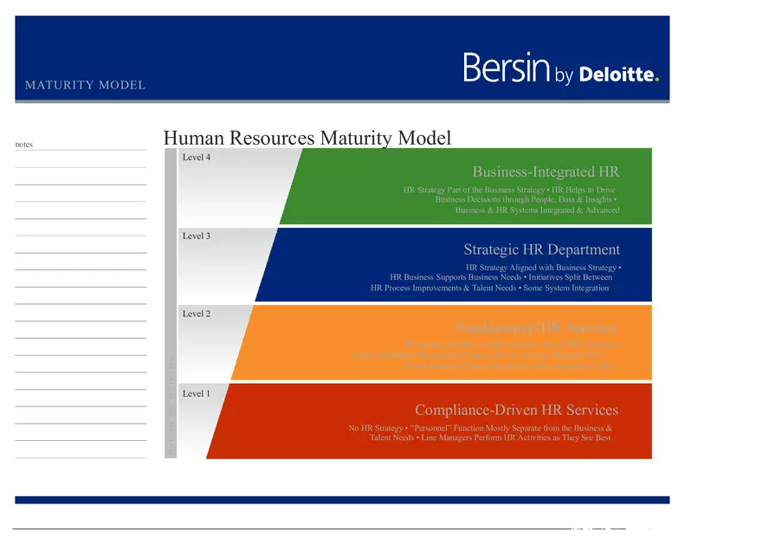Click the dark blue footer bar

342,500
